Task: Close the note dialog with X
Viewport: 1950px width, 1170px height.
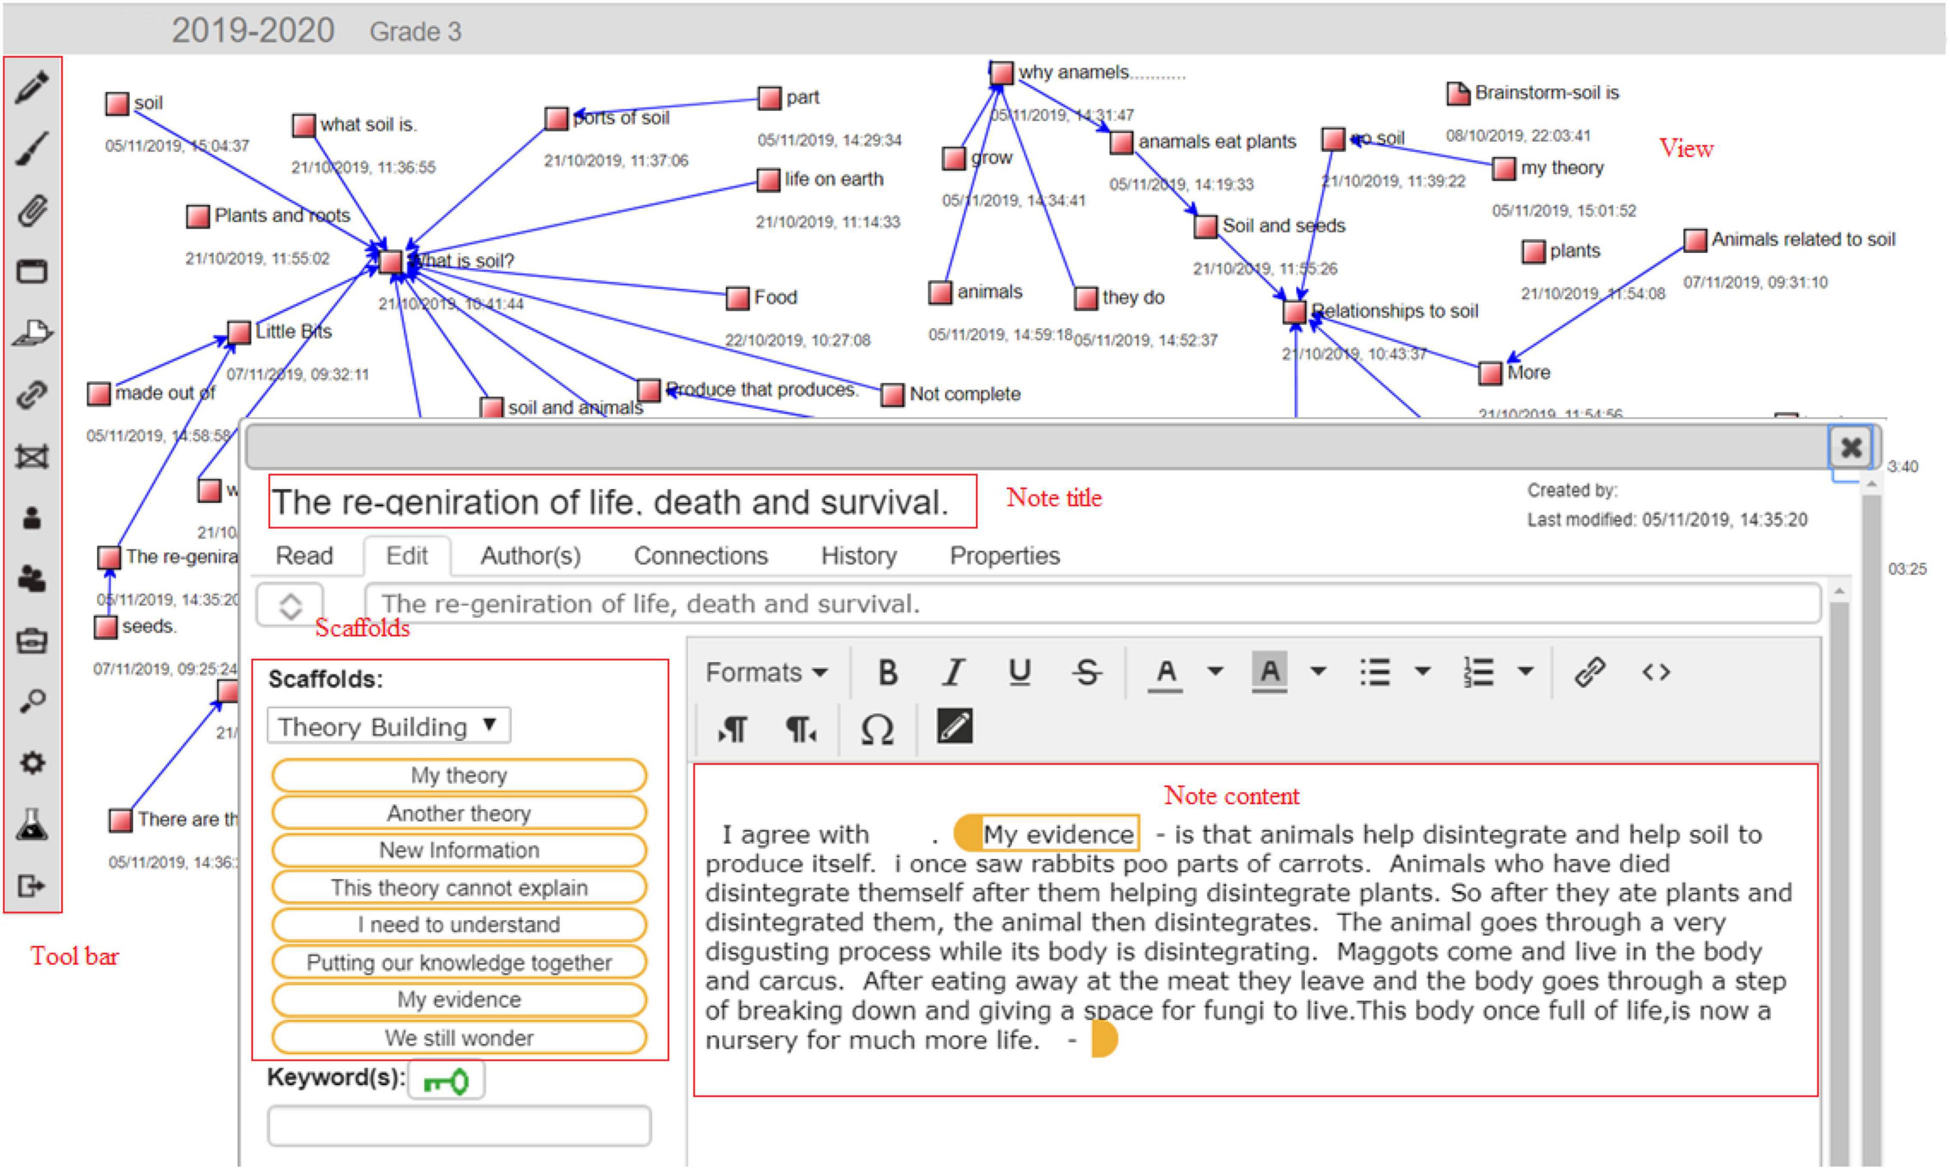Action: coord(1851,448)
